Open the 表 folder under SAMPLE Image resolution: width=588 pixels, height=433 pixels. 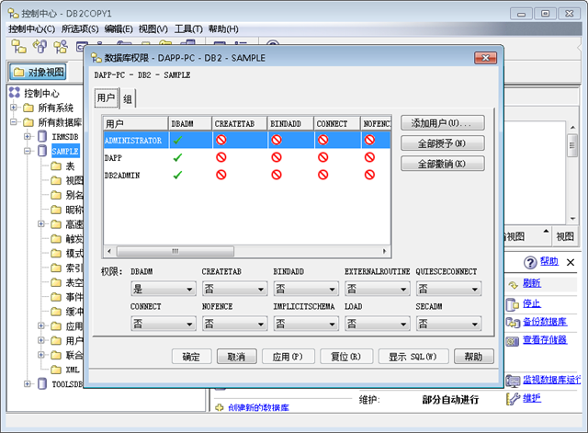tap(56, 165)
